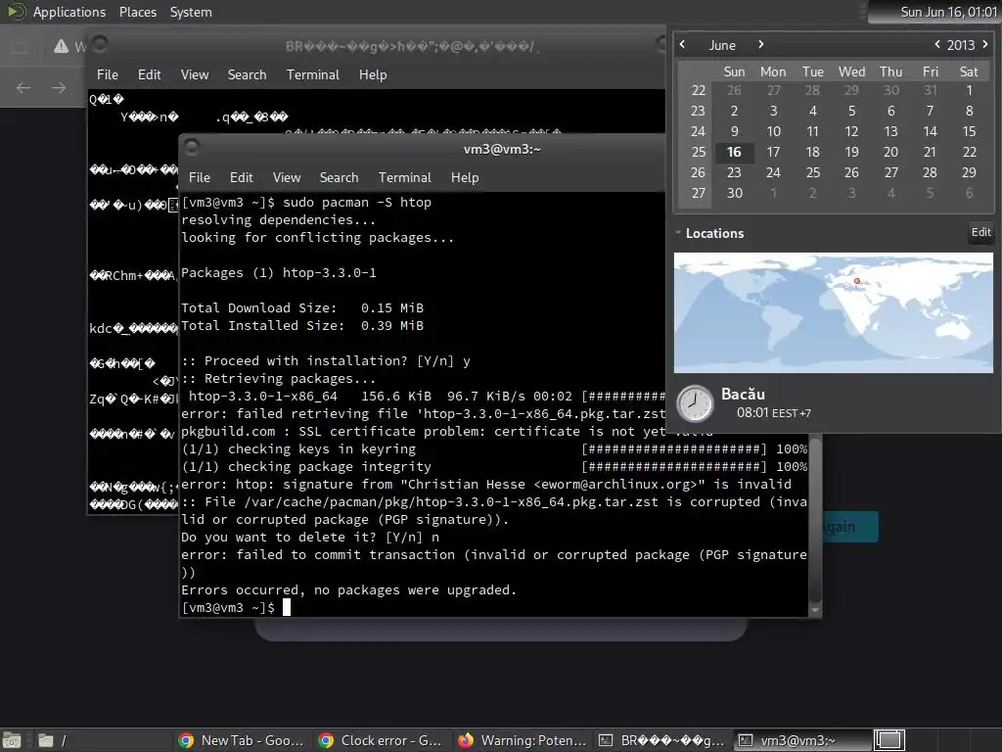1002x752 pixels.
Task: Click the Edit button for Locations
Action: click(980, 232)
